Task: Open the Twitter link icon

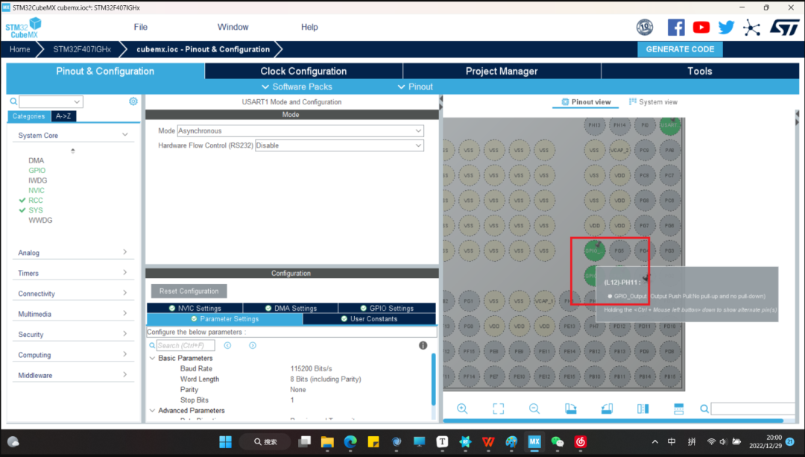Action: point(726,28)
